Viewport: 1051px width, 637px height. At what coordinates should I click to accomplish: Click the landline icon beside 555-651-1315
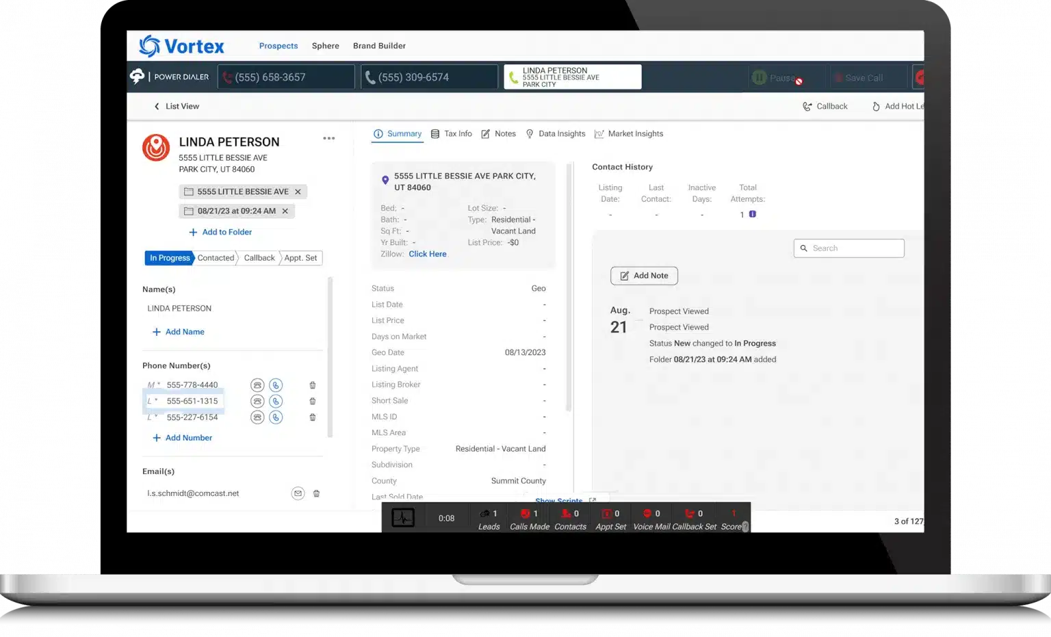tap(257, 402)
